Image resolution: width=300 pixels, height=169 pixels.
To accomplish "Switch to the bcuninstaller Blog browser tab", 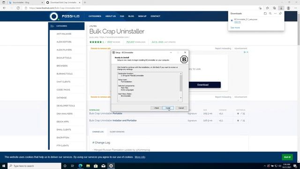I will point(26,2).
